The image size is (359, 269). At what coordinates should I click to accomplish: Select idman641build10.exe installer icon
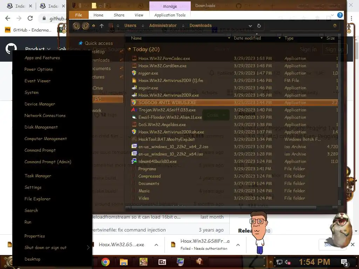134,161
